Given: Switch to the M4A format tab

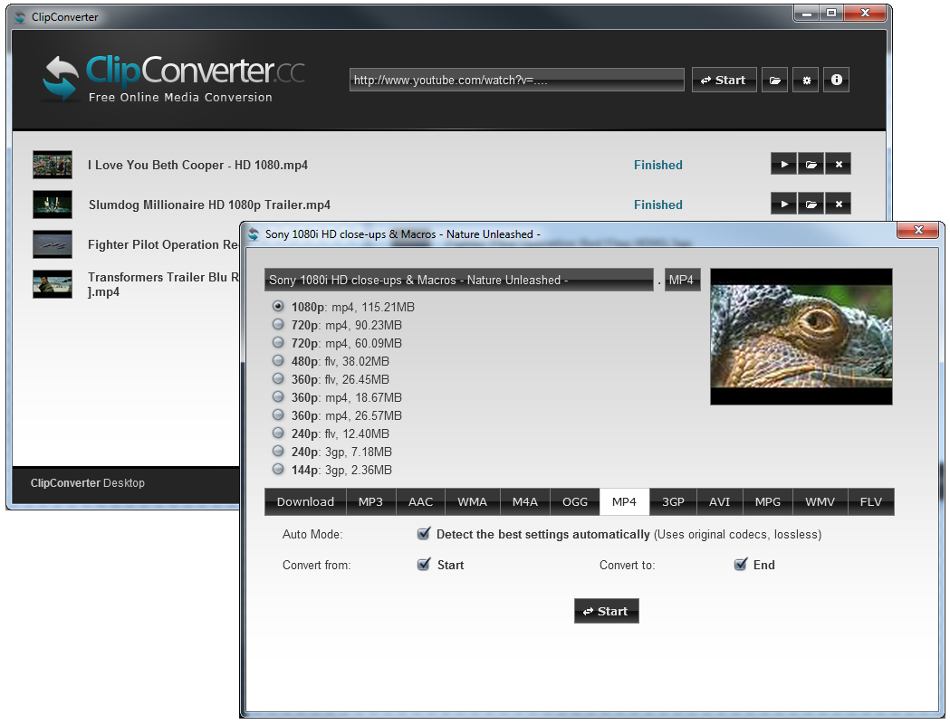Looking at the screenshot, I should pos(525,502).
